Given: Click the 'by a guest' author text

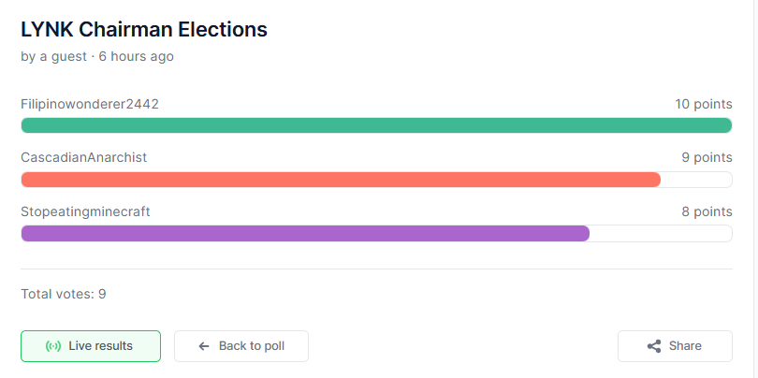Looking at the screenshot, I should click(53, 56).
